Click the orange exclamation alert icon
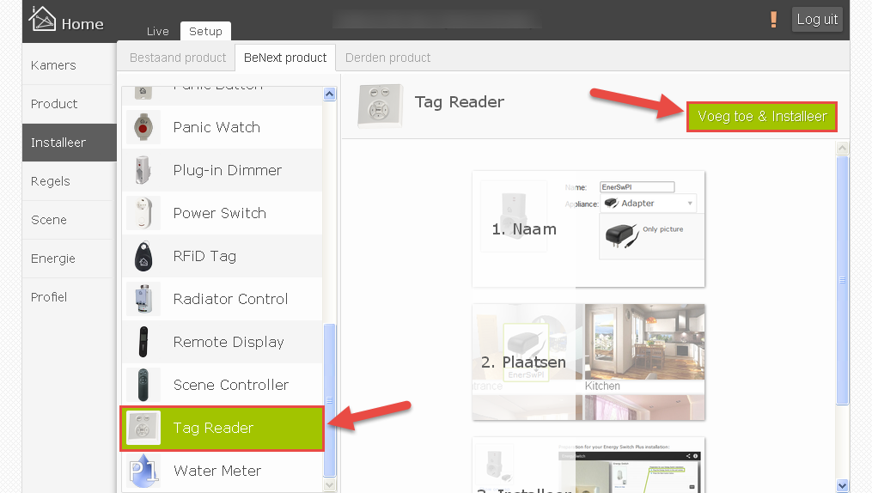 tap(773, 20)
